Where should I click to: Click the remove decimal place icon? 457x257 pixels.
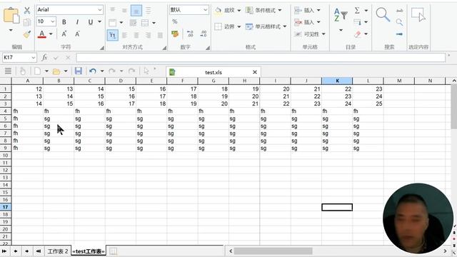(x=204, y=34)
